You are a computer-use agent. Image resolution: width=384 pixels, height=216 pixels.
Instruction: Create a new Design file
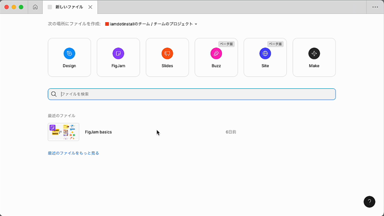pos(70,58)
